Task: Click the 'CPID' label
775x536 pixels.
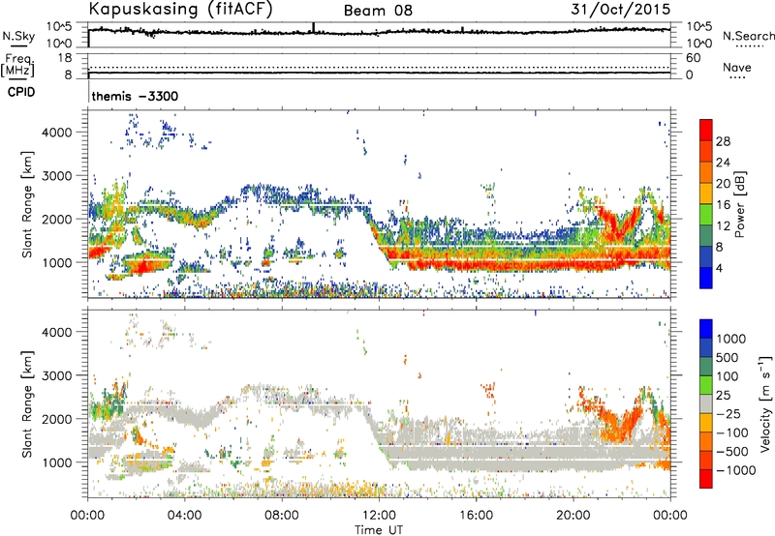Action: pos(21,92)
